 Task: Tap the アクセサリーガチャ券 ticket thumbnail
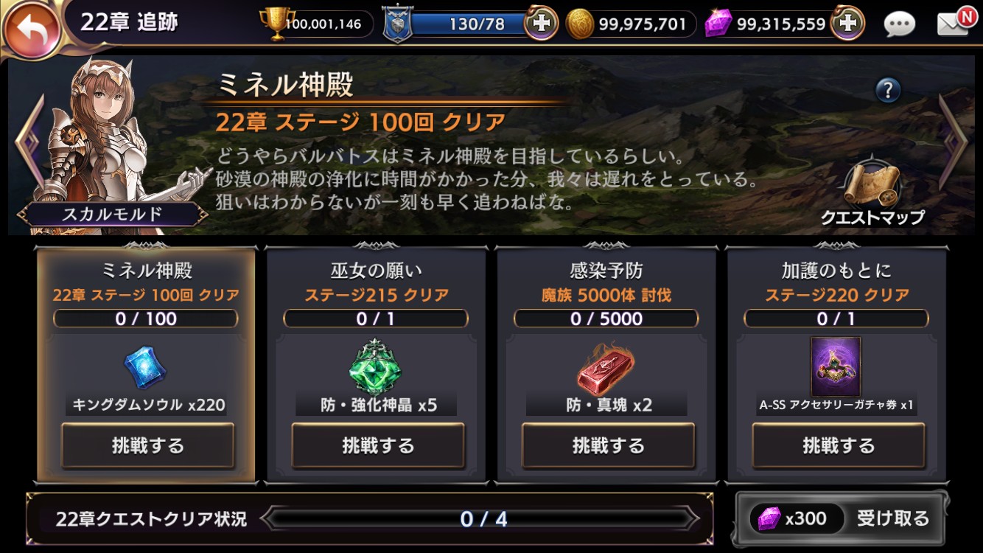pos(836,366)
